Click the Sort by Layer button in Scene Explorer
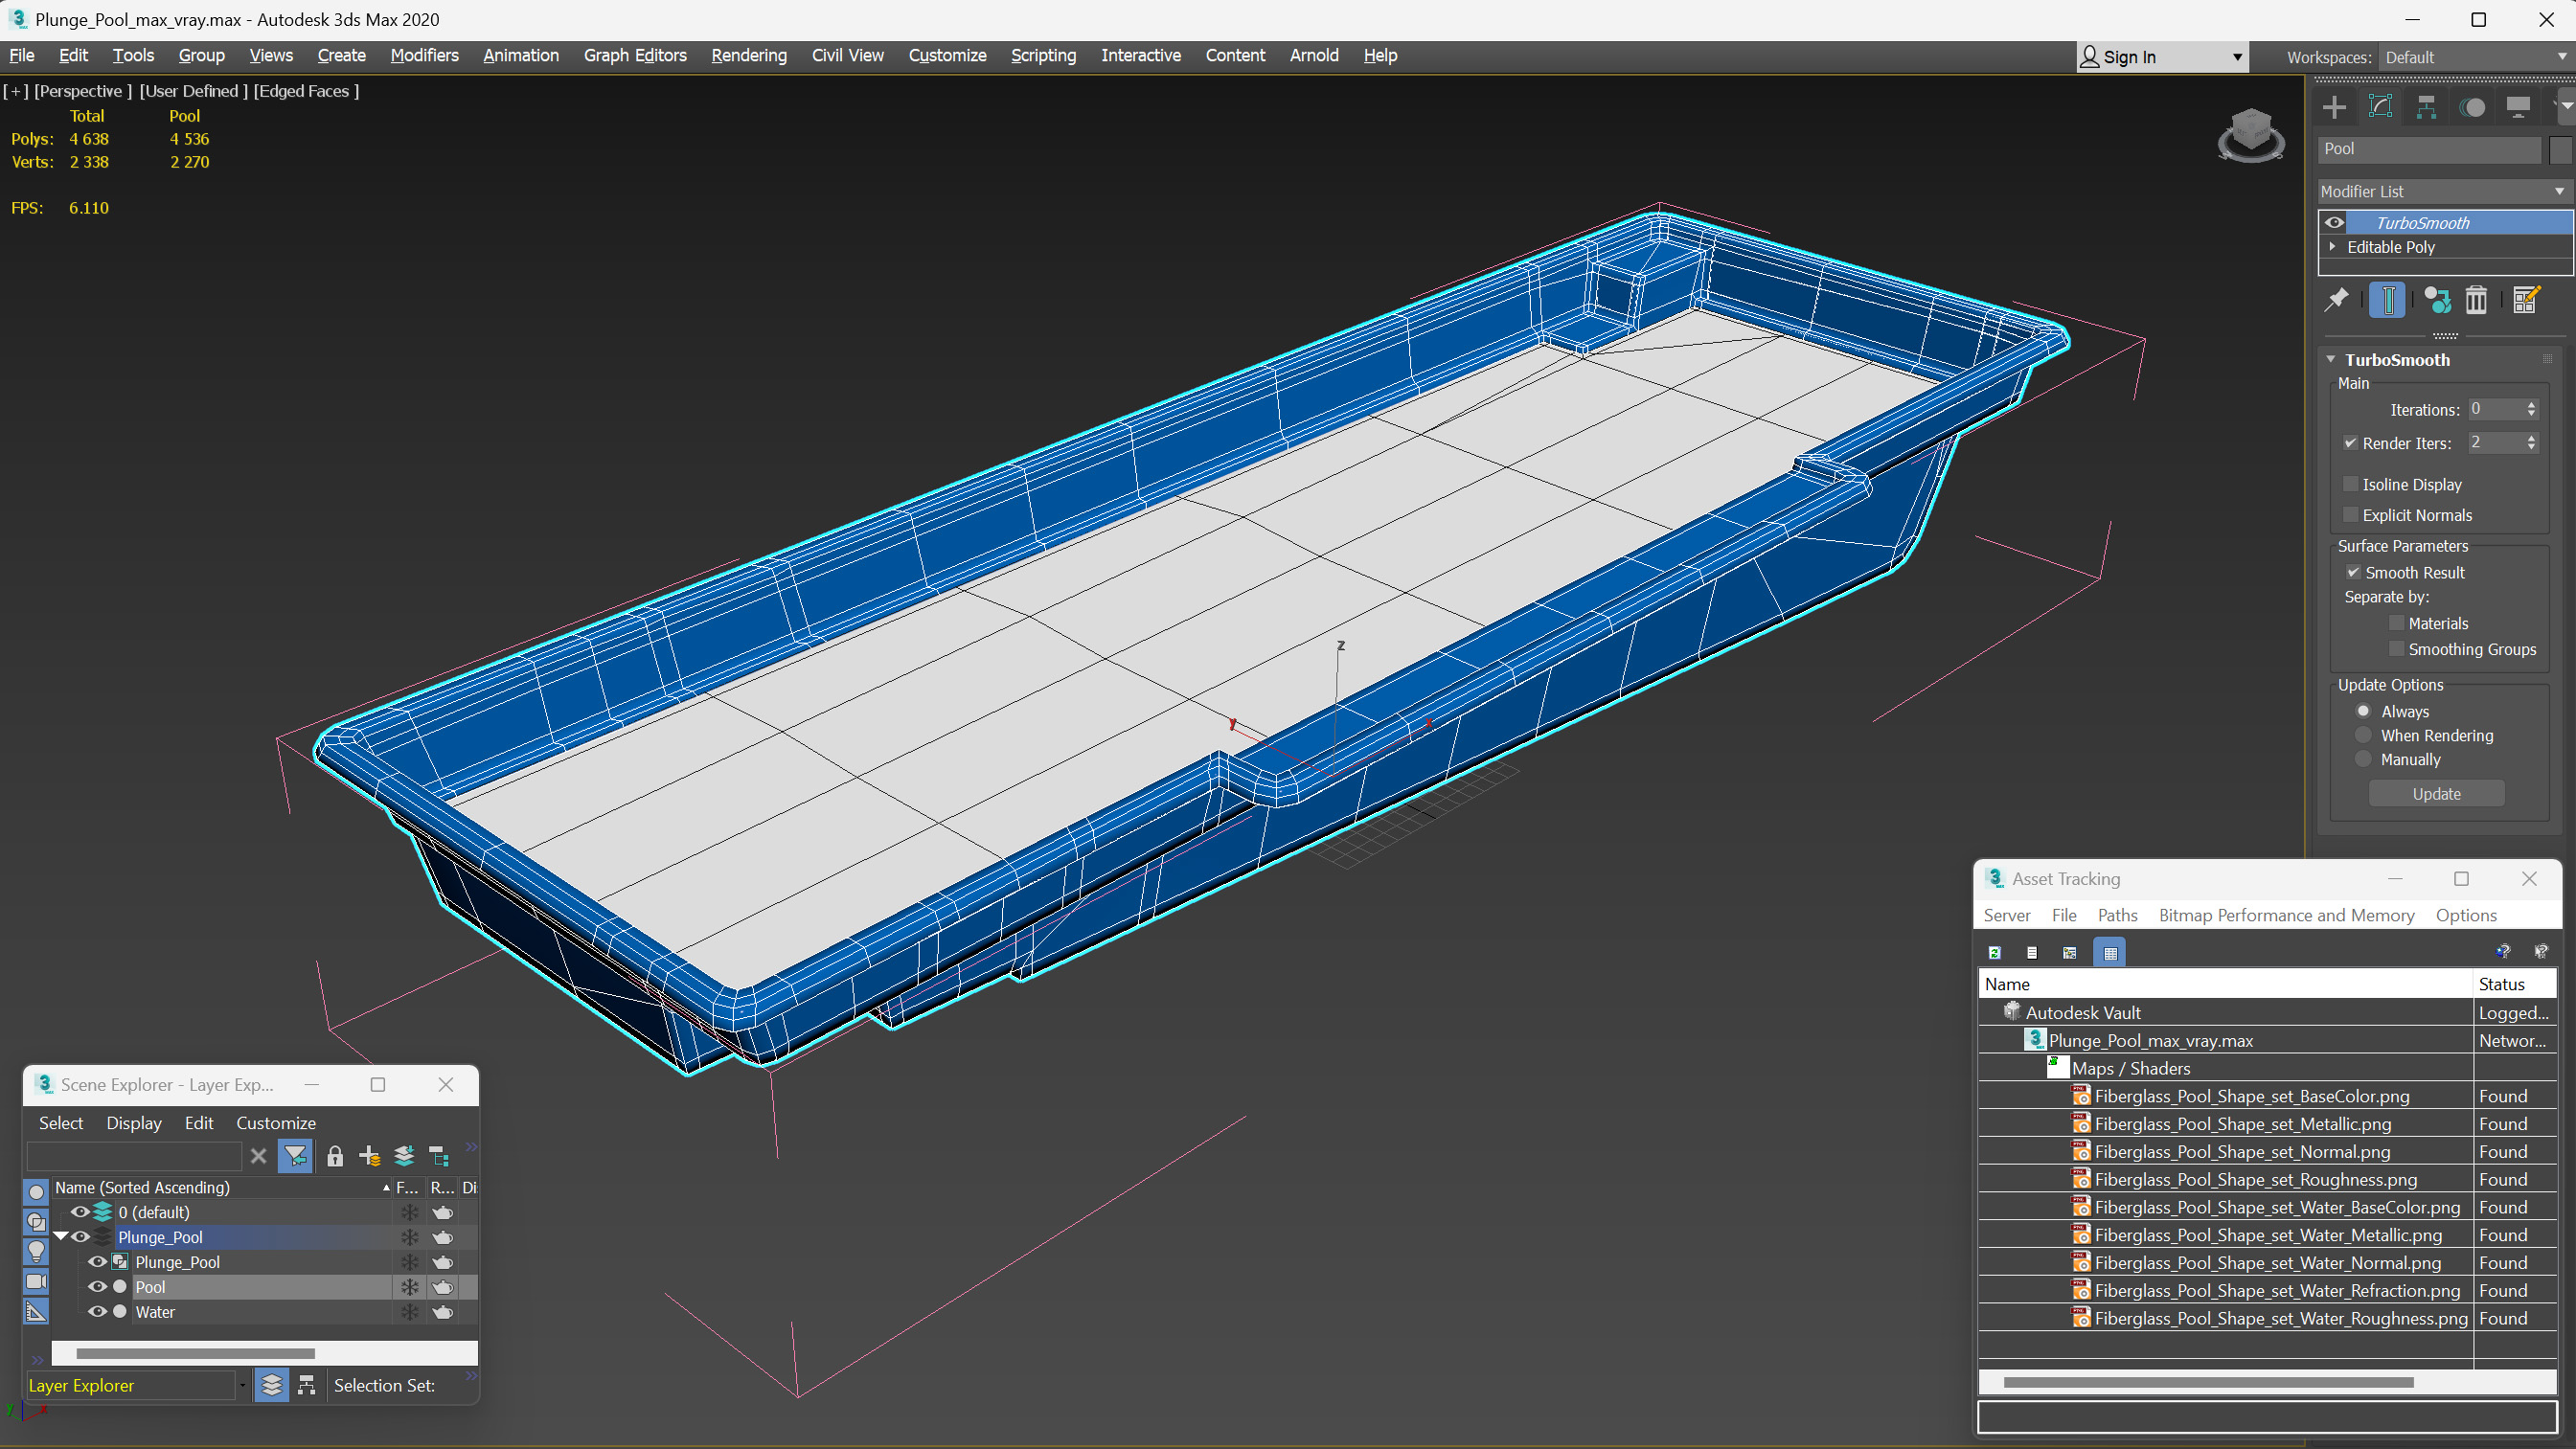Image resolution: width=2576 pixels, height=1449 pixels. click(271, 1386)
